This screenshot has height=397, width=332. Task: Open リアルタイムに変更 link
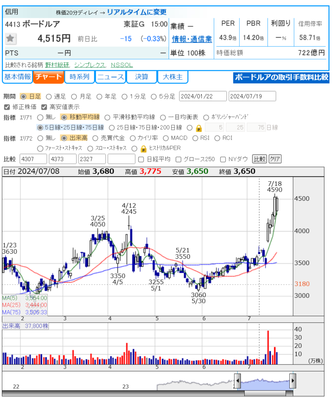tap(136, 12)
